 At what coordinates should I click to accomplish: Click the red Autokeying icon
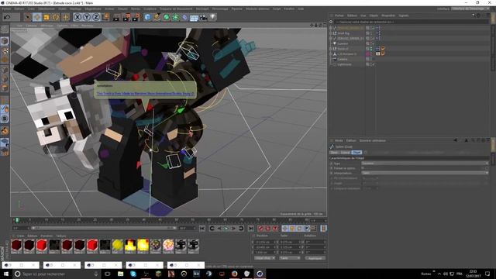point(268,228)
